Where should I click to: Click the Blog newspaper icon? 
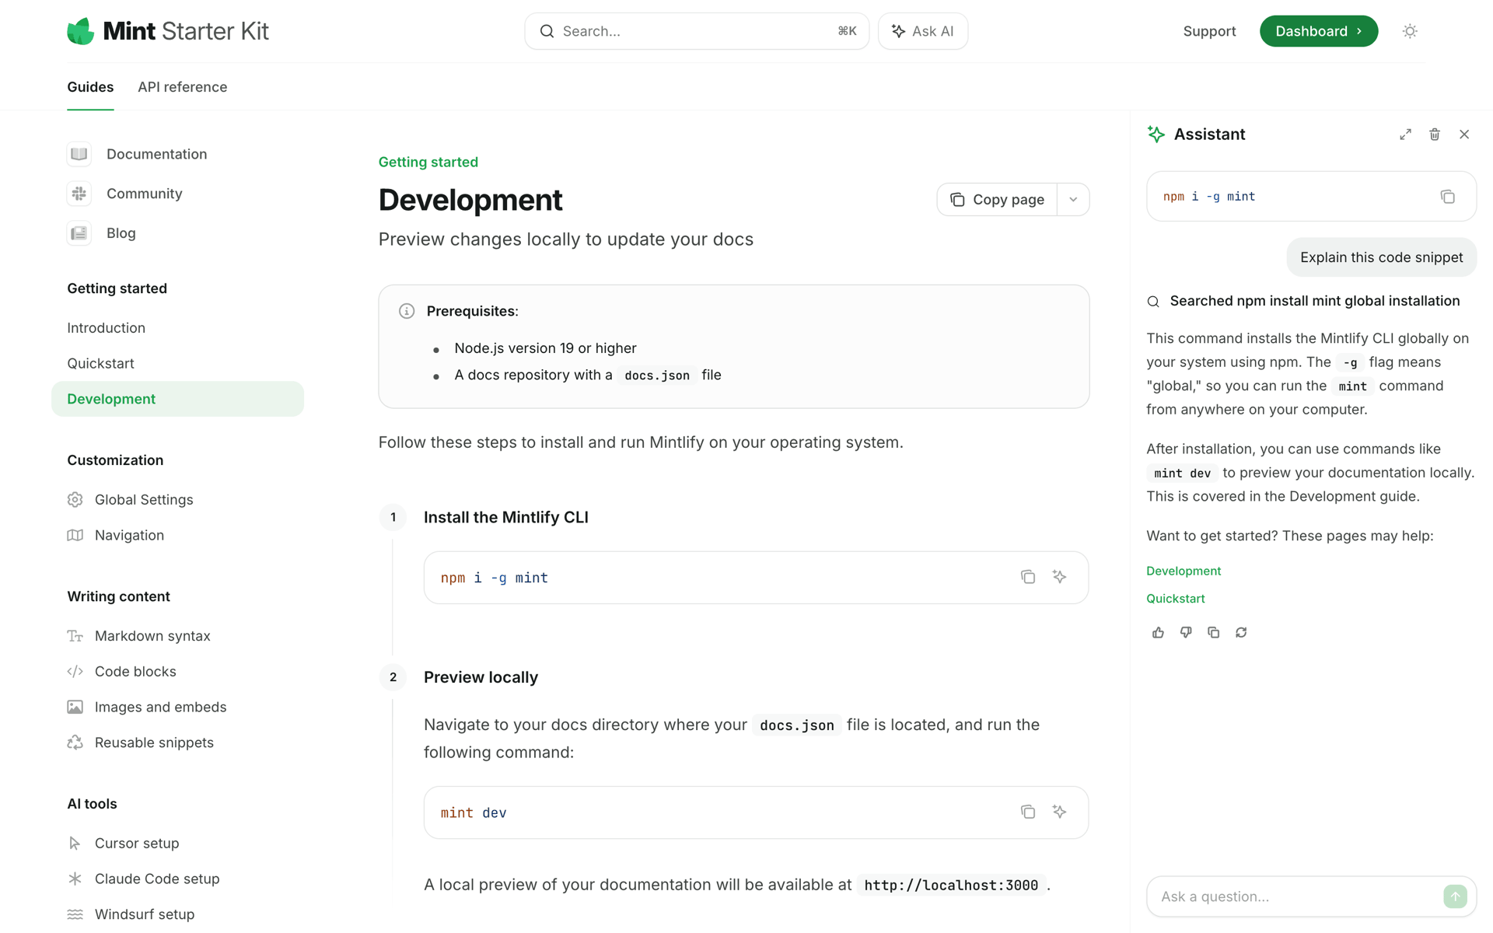tap(79, 233)
